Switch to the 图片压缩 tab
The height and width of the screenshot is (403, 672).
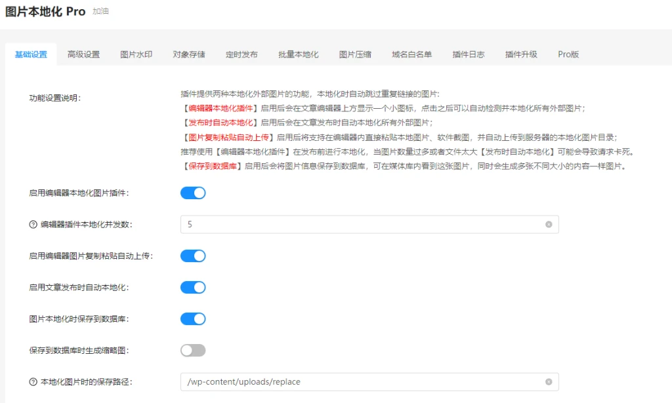click(355, 54)
